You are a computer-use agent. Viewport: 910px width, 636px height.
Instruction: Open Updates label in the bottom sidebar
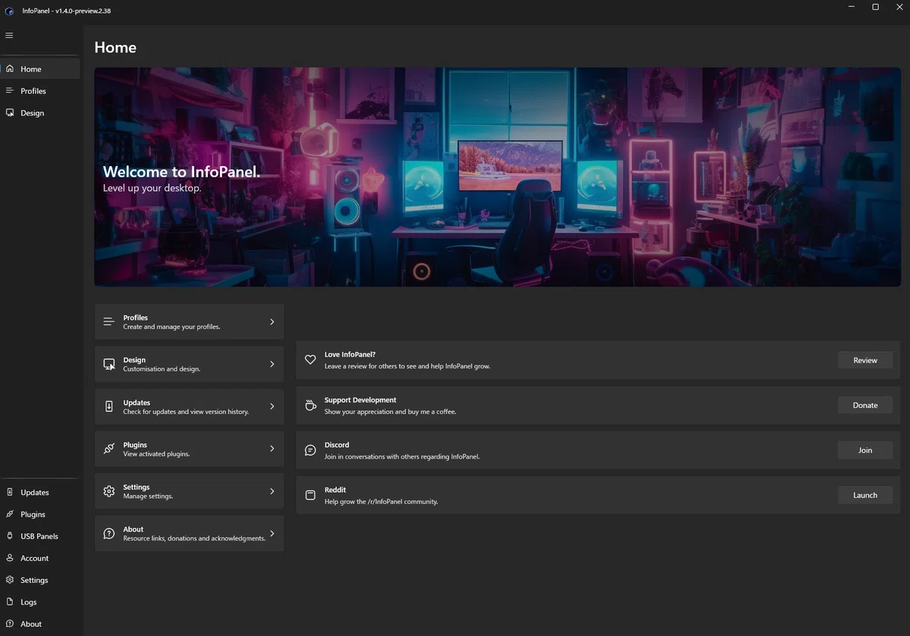click(x=35, y=492)
